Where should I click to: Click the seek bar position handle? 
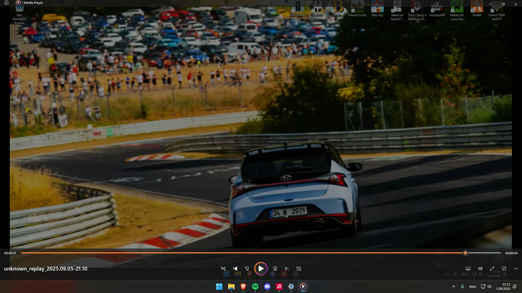click(465, 253)
